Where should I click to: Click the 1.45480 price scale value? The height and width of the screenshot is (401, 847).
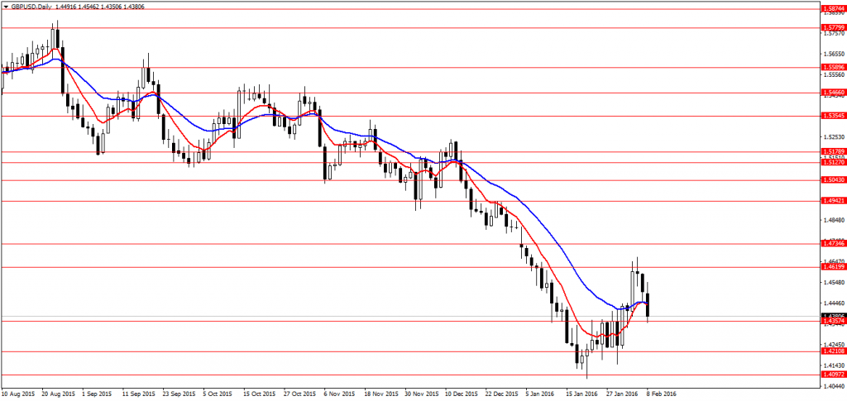pyautogui.click(x=834, y=283)
